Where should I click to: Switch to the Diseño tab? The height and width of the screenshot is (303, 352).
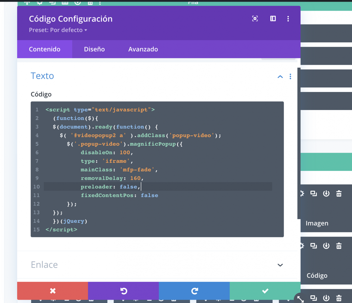point(94,49)
